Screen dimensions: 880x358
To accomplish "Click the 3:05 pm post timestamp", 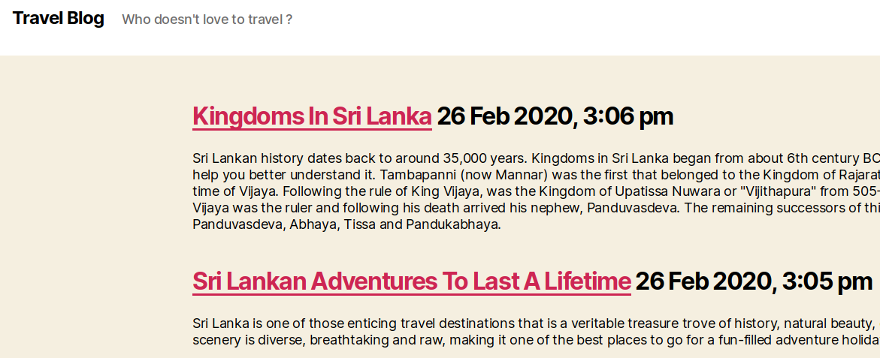I will [754, 281].
